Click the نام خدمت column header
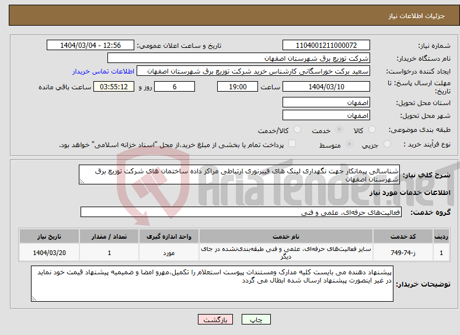This screenshot has width=460, height=335. coord(286,236)
